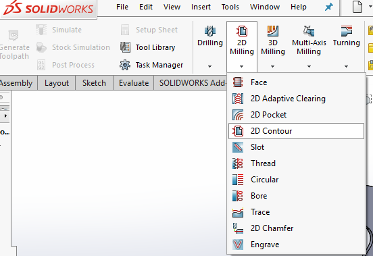The width and height of the screenshot is (373, 256).
Task: Toggle the pin icon beside Help menu
Action: (329, 7)
